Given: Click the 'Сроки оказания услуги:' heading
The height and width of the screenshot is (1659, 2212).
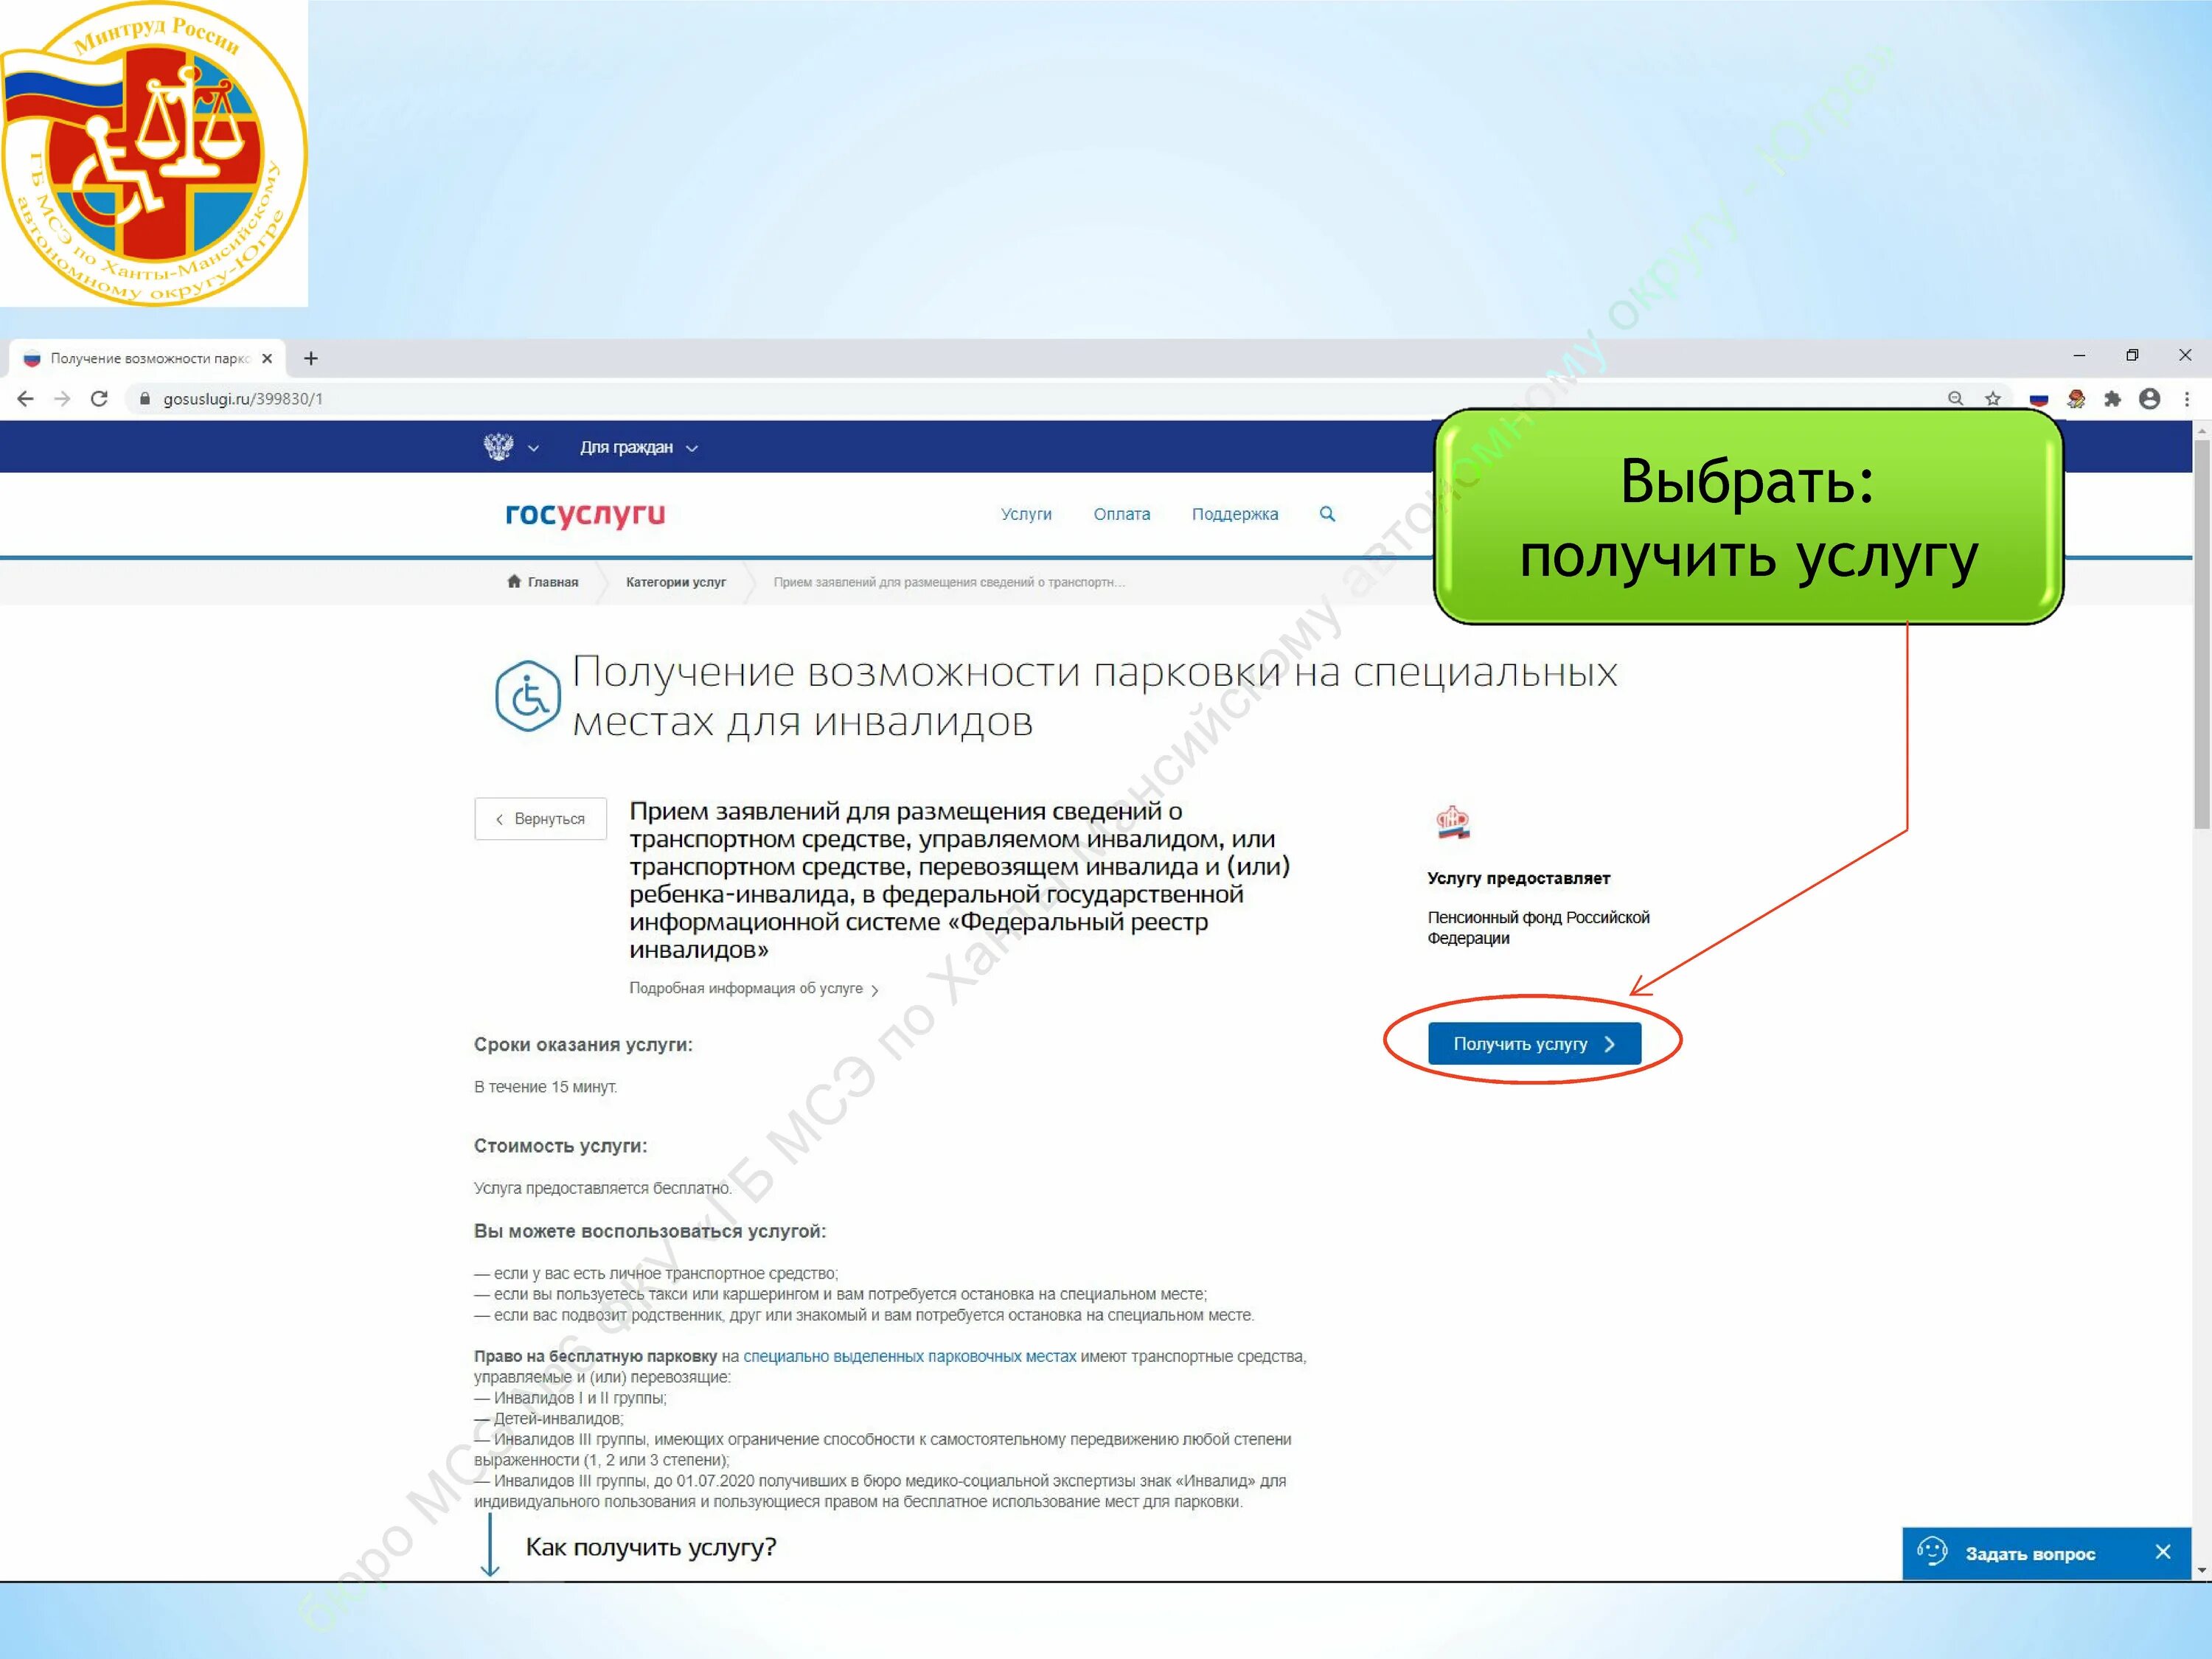Looking at the screenshot, I should point(583,1045).
